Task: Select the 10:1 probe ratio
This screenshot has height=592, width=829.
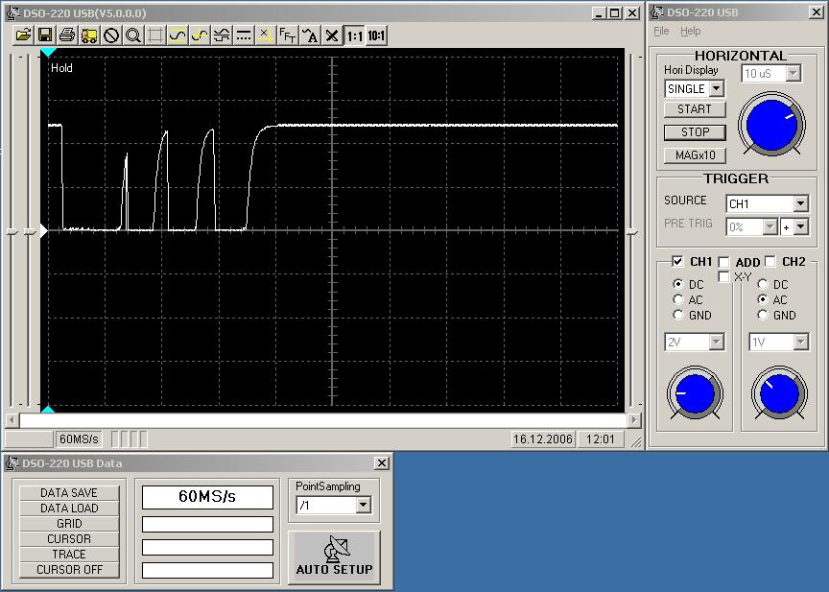Action: point(376,36)
